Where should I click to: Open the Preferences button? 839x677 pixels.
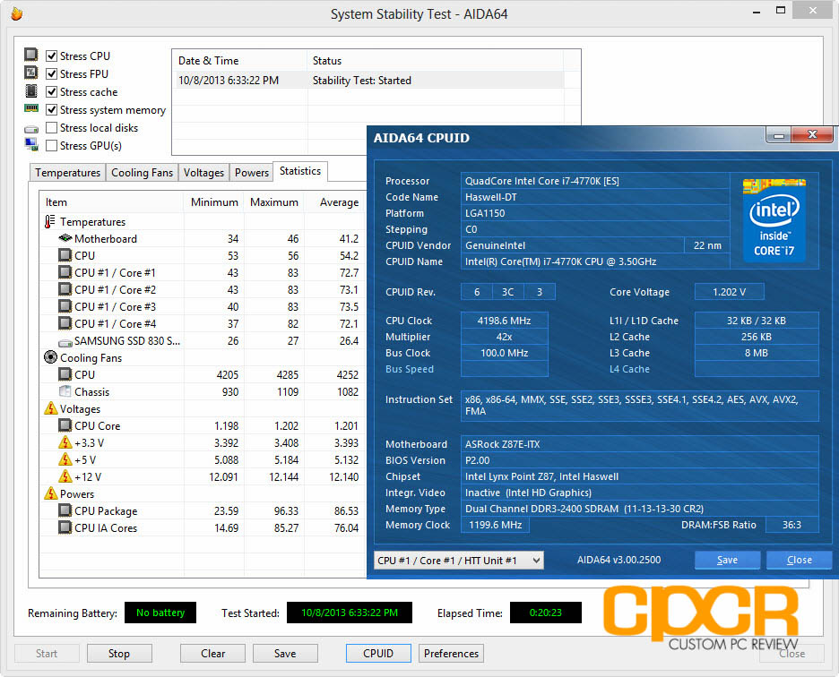click(451, 654)
